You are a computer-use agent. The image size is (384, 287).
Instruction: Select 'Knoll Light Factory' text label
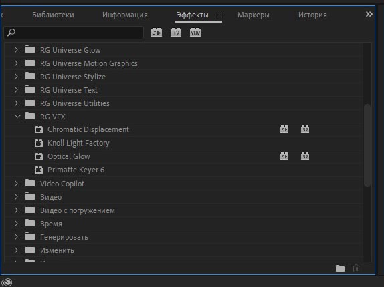[78, 143]
